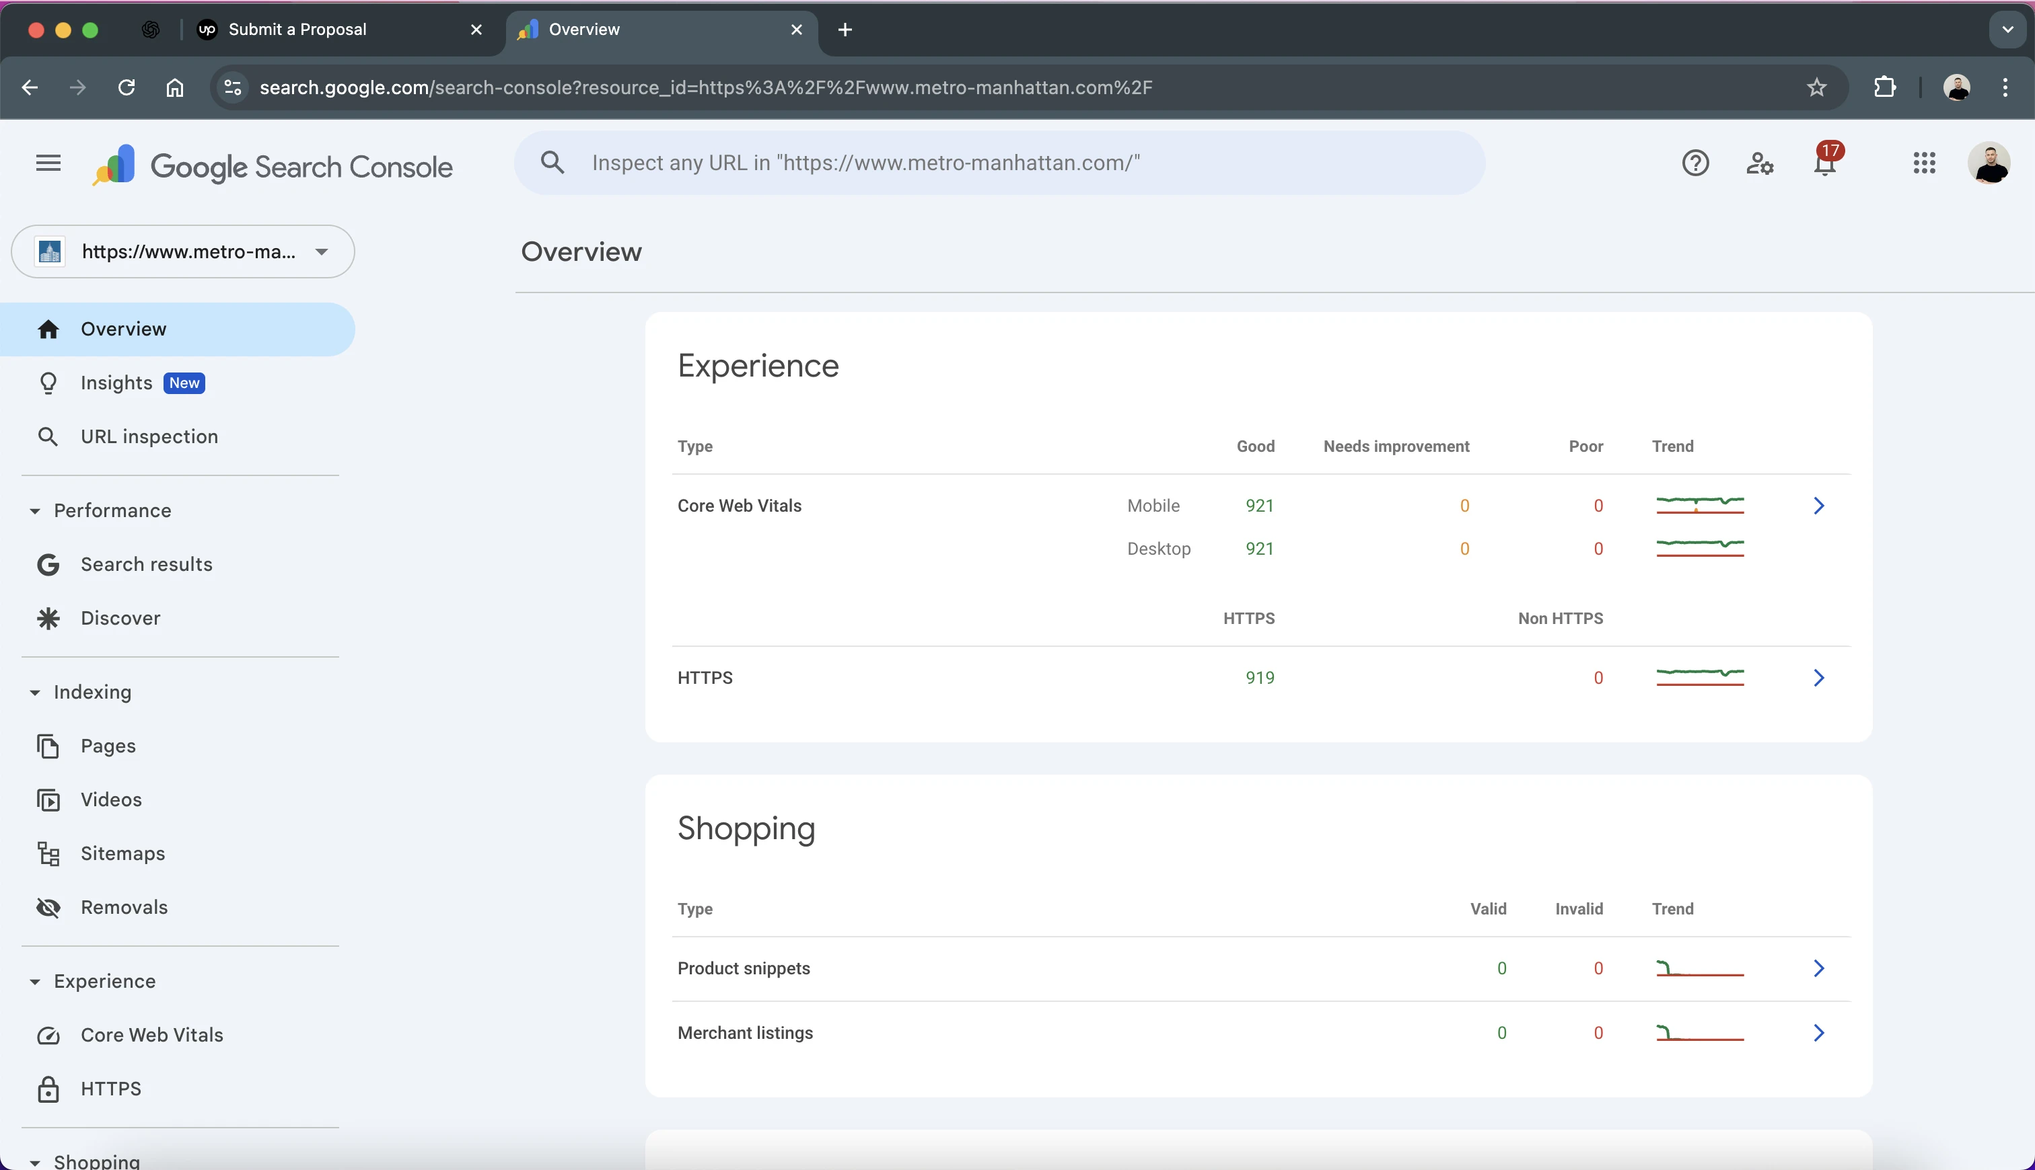
Task: Open Merchant listings report chevron
Action: tap(1819, 1033)
